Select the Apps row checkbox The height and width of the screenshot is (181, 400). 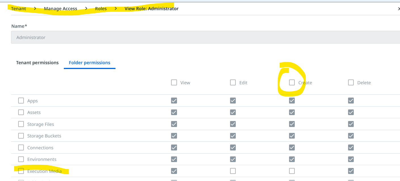tap(21, 100)
